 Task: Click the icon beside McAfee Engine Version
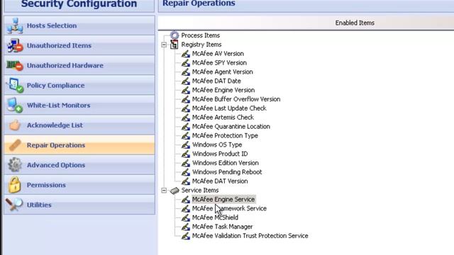[x=186, y=90]
